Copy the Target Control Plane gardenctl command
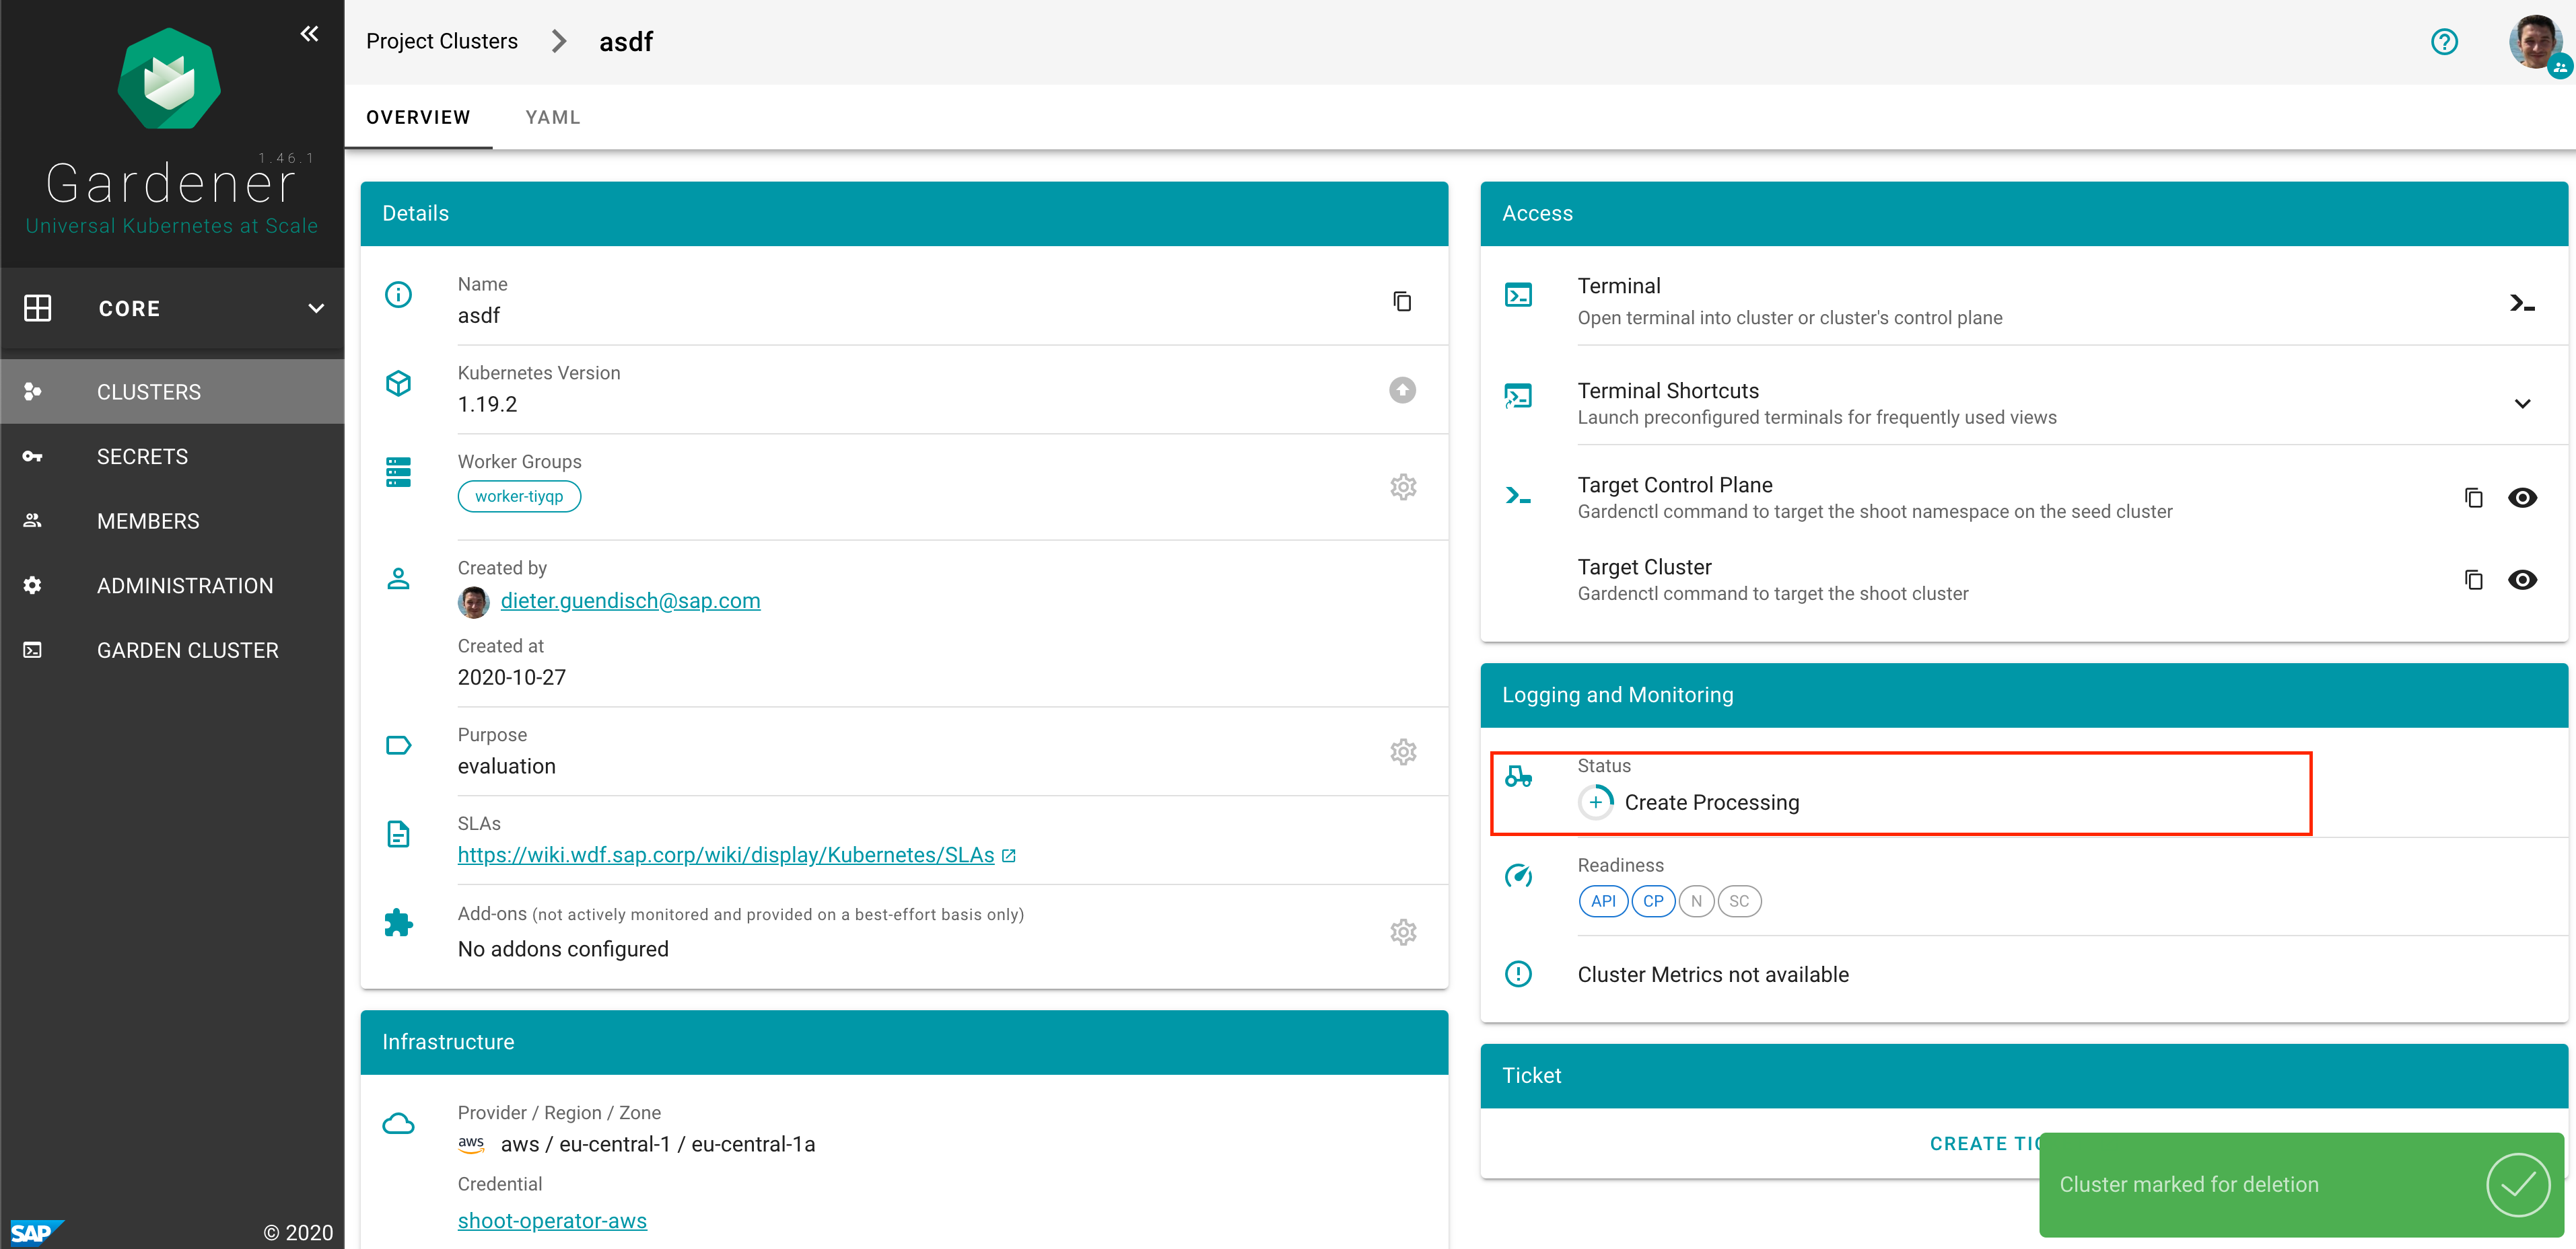 tap(2474, 496)
